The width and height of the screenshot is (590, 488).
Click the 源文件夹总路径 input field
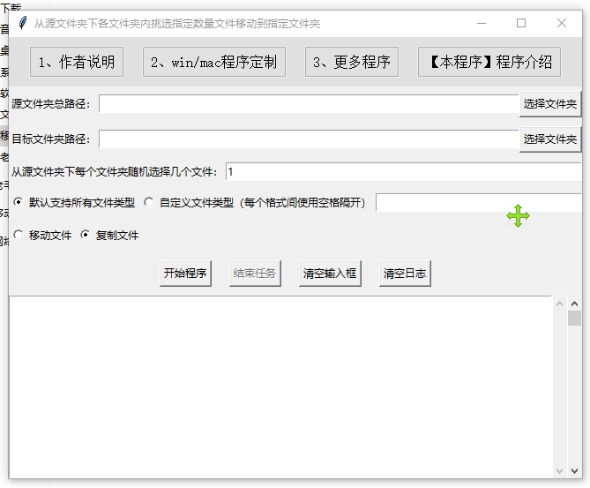pos(309,103)
